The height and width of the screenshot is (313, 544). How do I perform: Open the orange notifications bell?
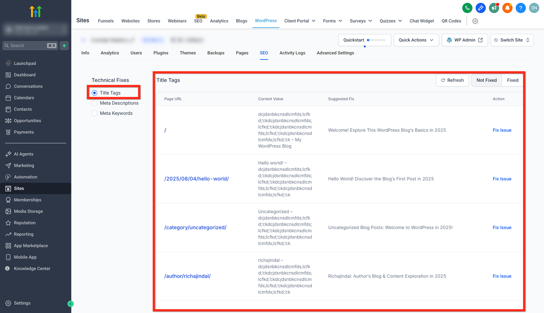tap(507, 8)
